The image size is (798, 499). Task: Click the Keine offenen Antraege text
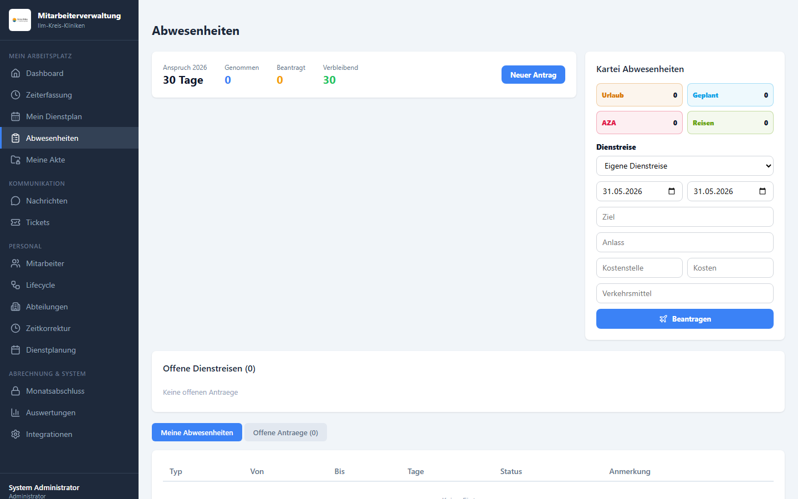201,392
